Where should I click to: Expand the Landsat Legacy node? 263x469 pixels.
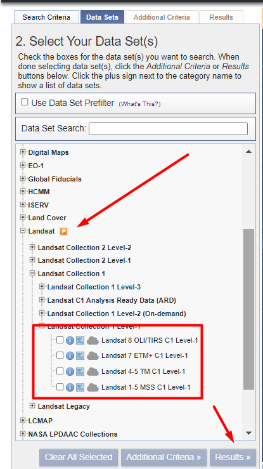(32, 406)
